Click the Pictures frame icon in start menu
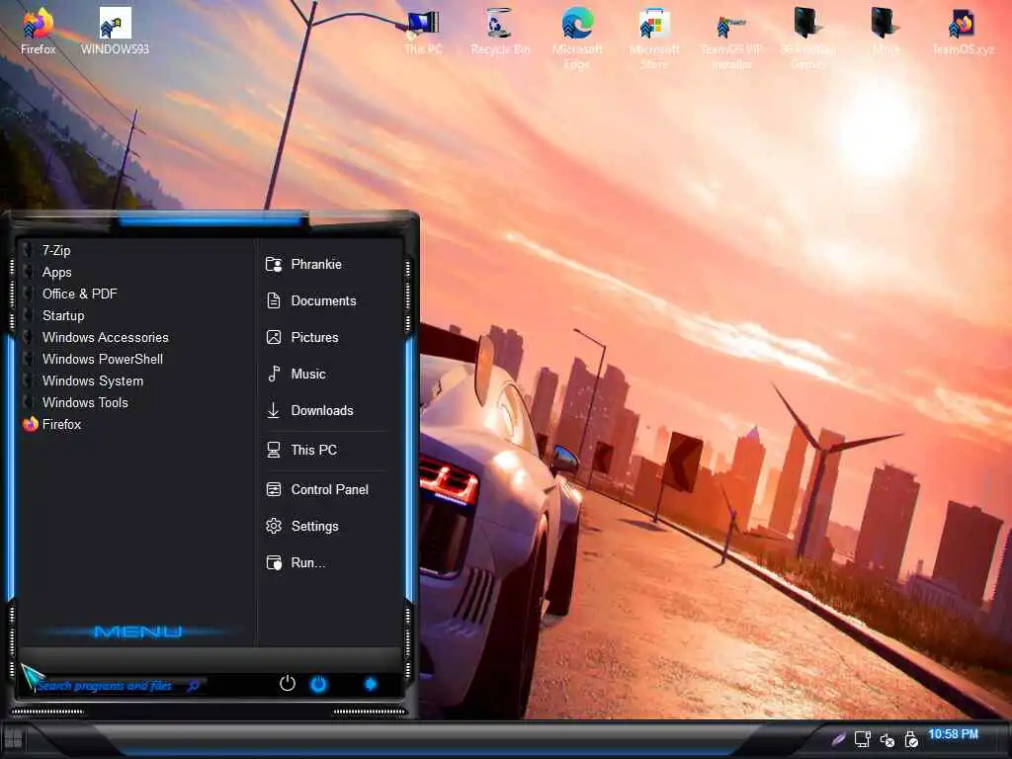 click(274, 337)
